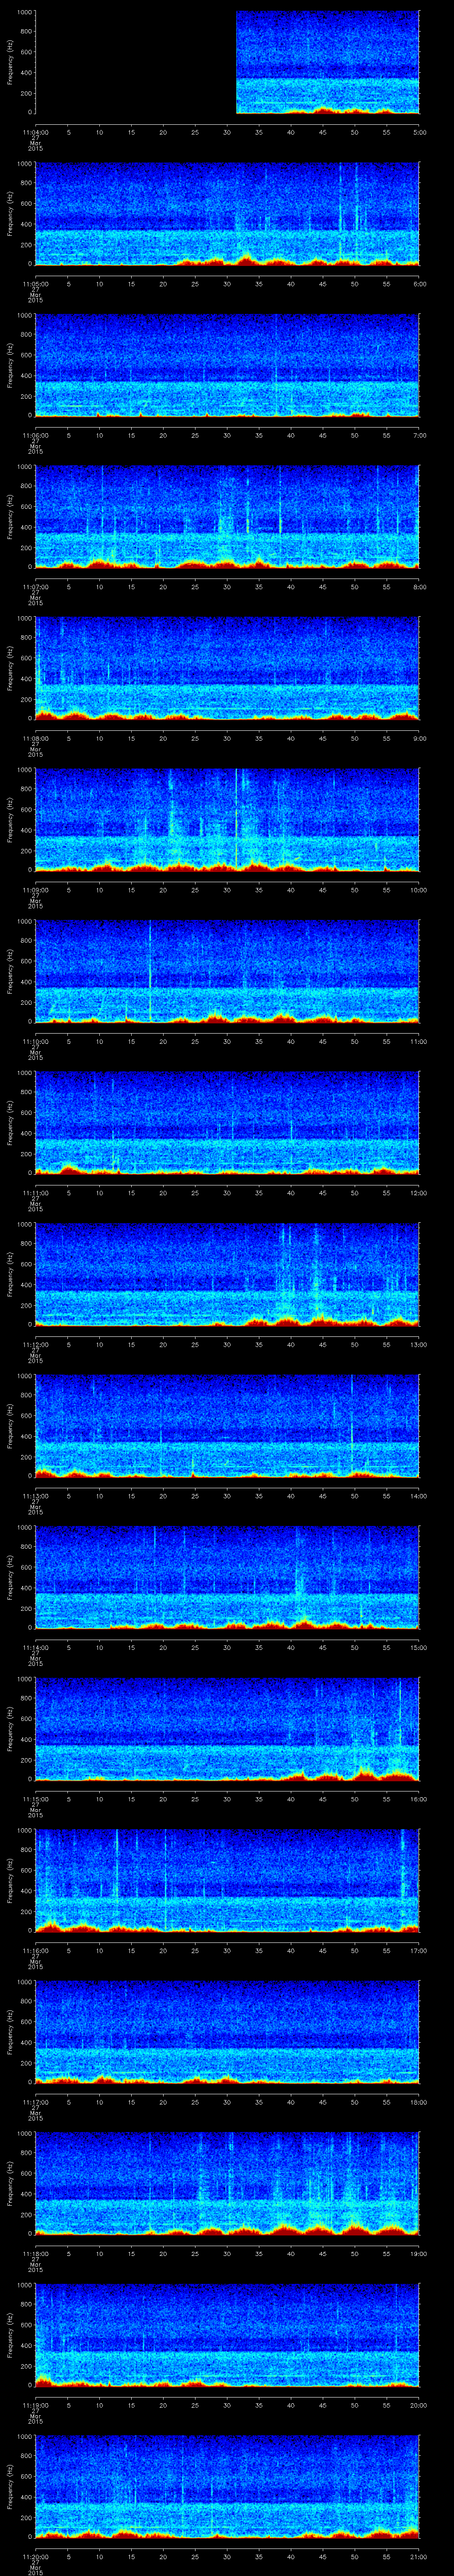
Task: Pick the spectrogram panel starting at 11:15:00
Action: coord(227,1729)
